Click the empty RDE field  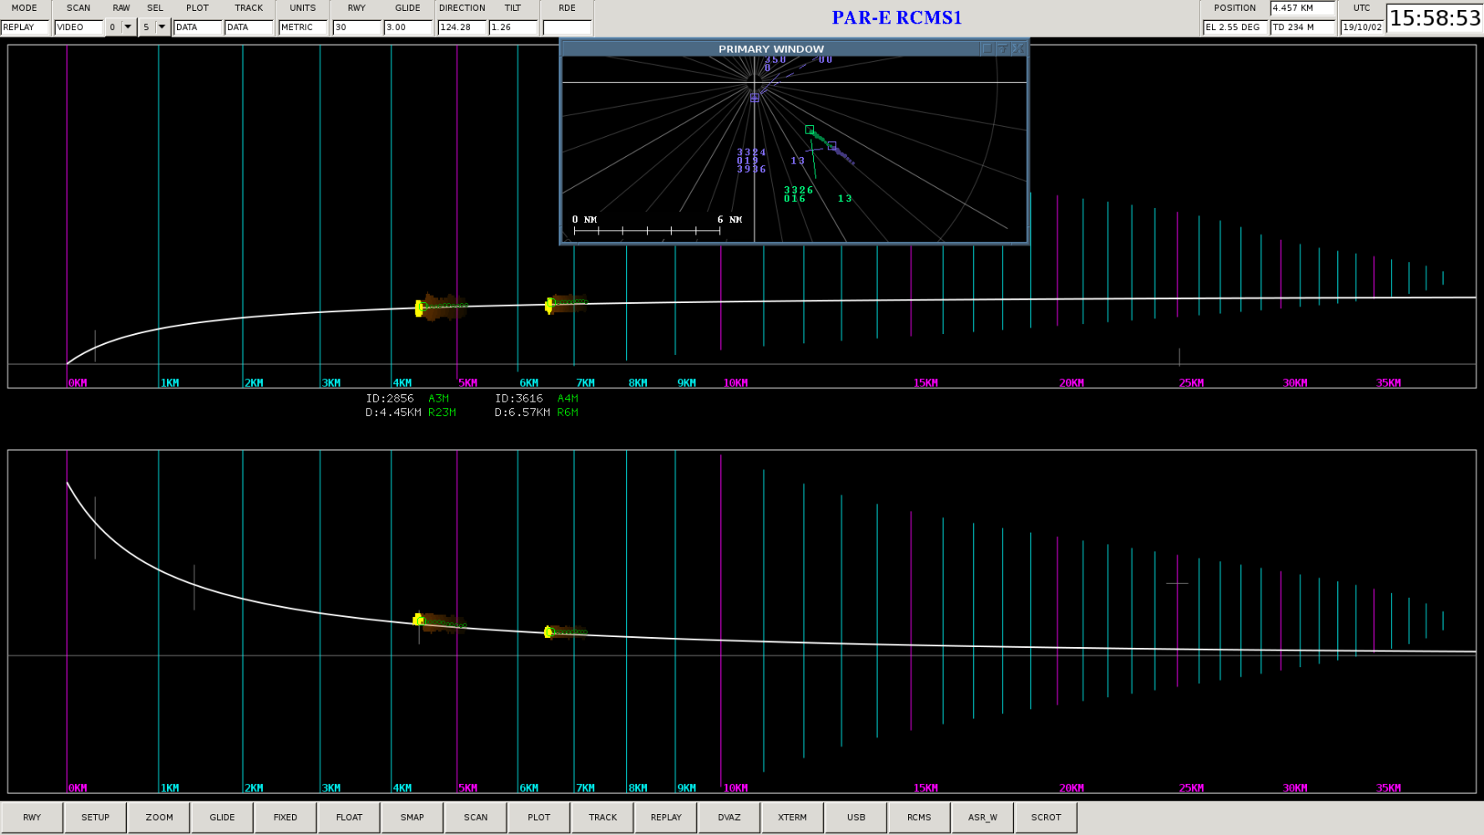coord(568,27)
